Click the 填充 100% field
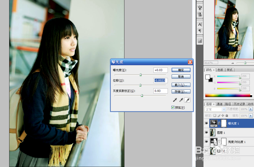254x167 pixels. coord(244,116)
